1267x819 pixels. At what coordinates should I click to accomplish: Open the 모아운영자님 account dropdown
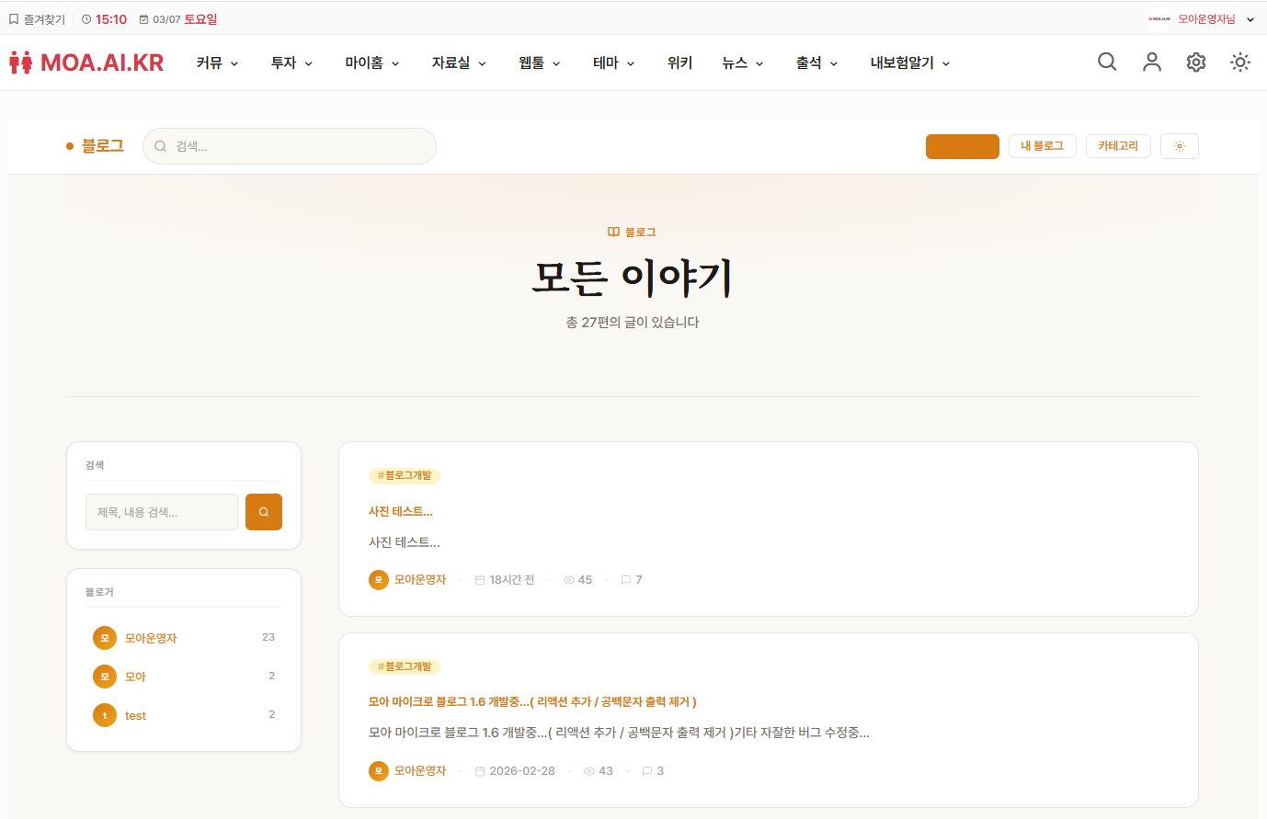(x=1250, y=19)
